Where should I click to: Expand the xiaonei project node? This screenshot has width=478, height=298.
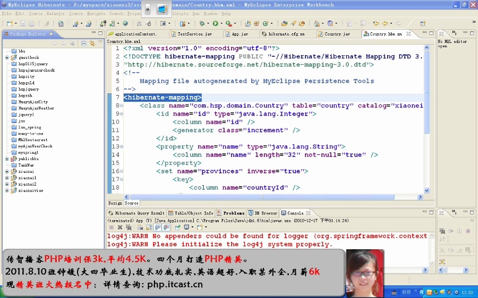7,171
